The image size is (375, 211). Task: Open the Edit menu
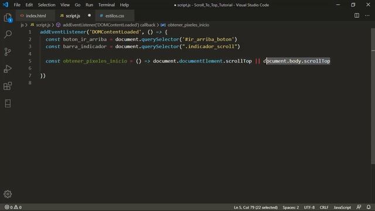click(29, 5)
